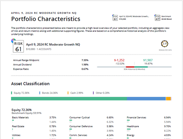The width and height of the screenshot is (183, 139).
Task: Click the -12.52% downside percentage
Action: click(120, 64)
